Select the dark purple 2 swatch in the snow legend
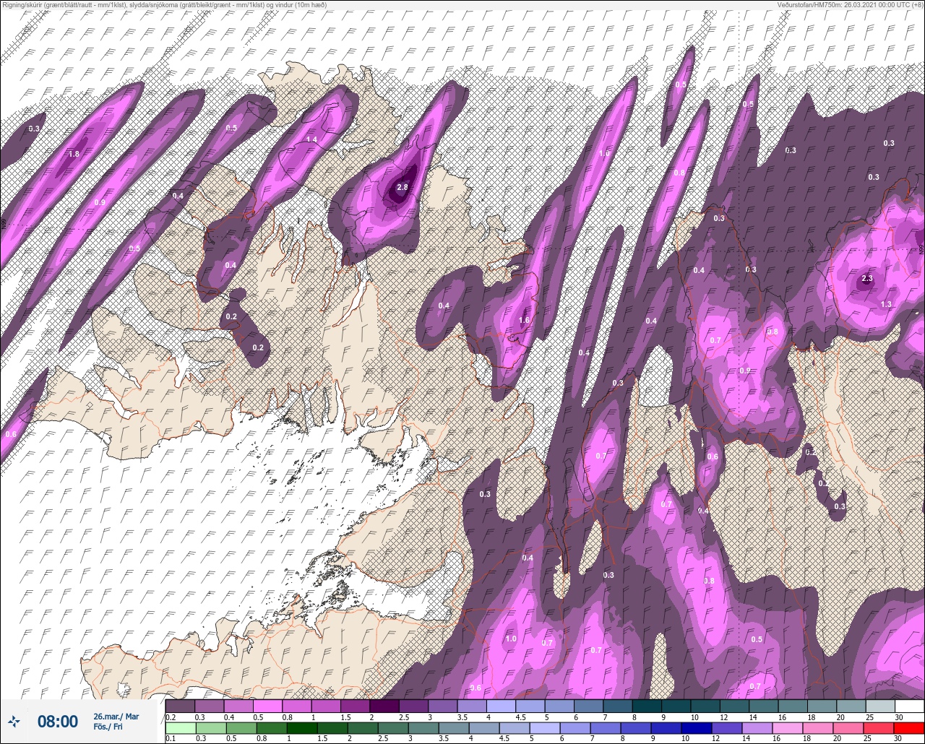 tap(384, 706)
